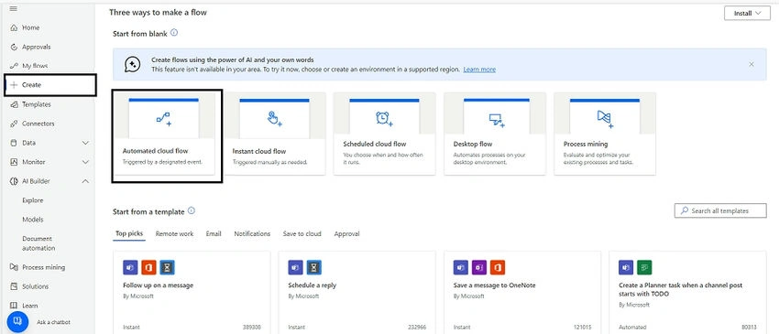Click the Approvals icon in sidebar
Screen dimensions: 779x334
point(14,48)
